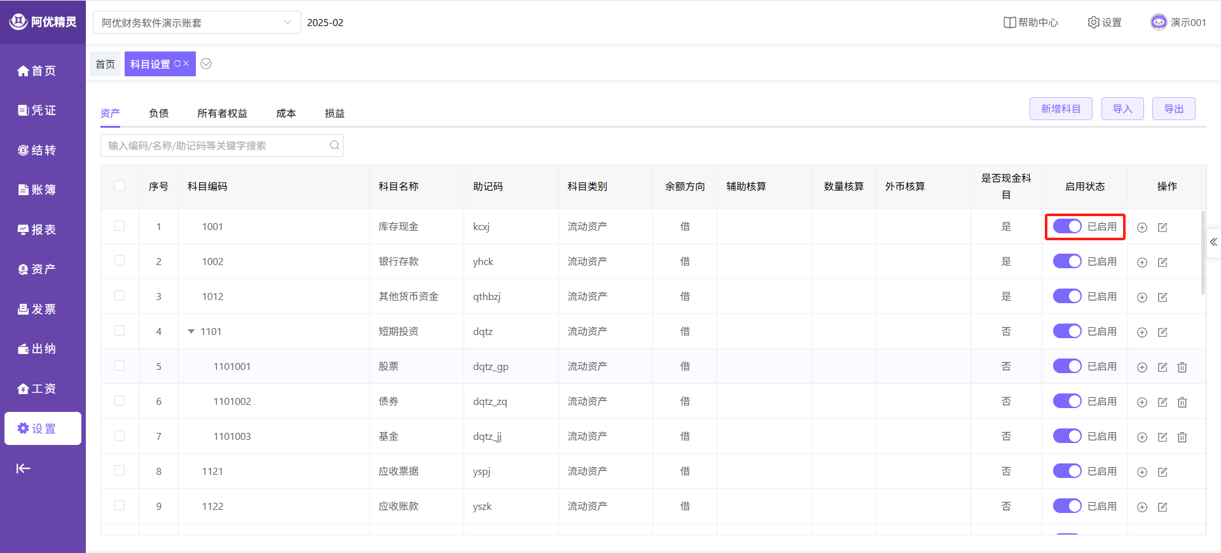
Task: Click the refresh icon on the 科目设置 tab
Action: point(177,64)
